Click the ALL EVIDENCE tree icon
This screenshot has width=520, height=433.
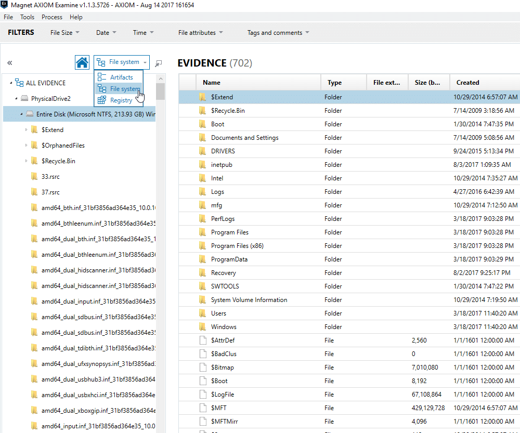pos(20,83)
